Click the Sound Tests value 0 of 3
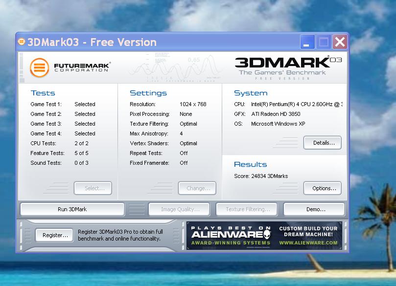Viewport: 396px width, 286px height. pos(81,163)
